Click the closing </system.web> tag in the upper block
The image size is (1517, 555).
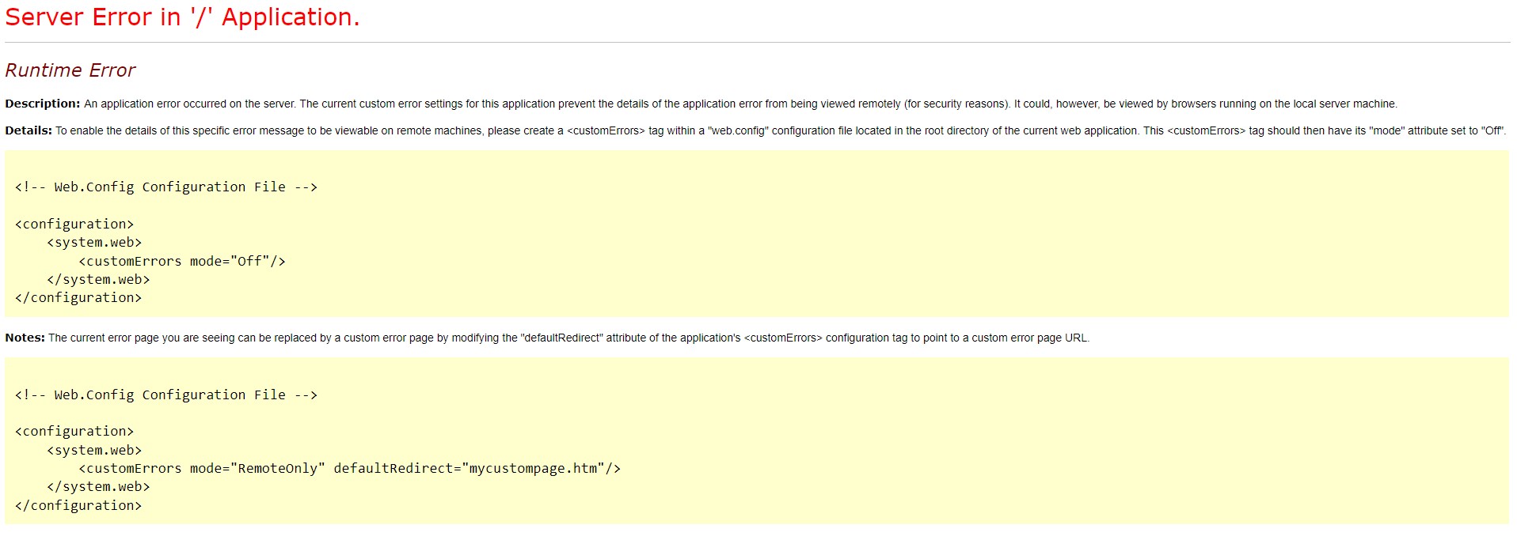pos(98,279)
